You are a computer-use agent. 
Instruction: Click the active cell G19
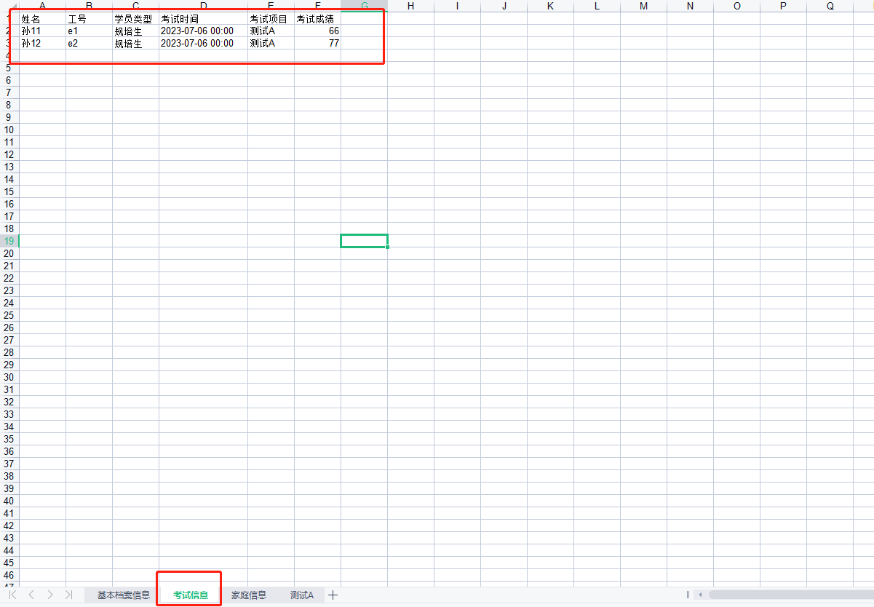364,241
